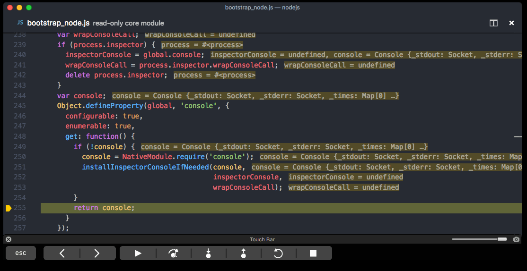Click the Step Into debug icon
The image size is (527, 271).
[208, 254]
